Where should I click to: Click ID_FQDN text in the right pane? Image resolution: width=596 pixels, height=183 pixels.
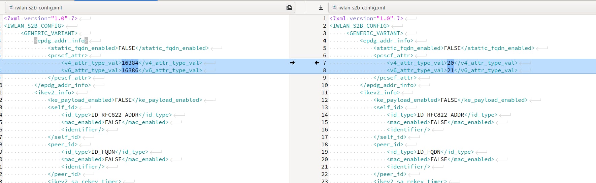click(429, 152)
